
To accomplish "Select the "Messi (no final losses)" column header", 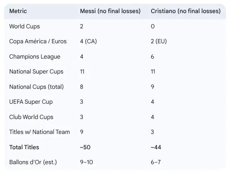I will [110, 11].
